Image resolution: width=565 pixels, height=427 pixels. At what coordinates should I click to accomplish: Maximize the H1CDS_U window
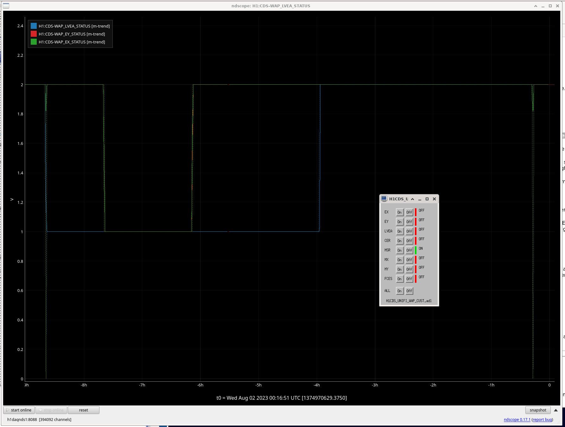(x=427, y=199)
